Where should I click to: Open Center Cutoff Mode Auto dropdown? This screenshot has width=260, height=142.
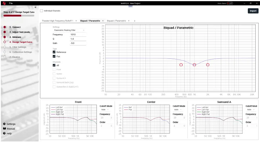click(178, 110)
